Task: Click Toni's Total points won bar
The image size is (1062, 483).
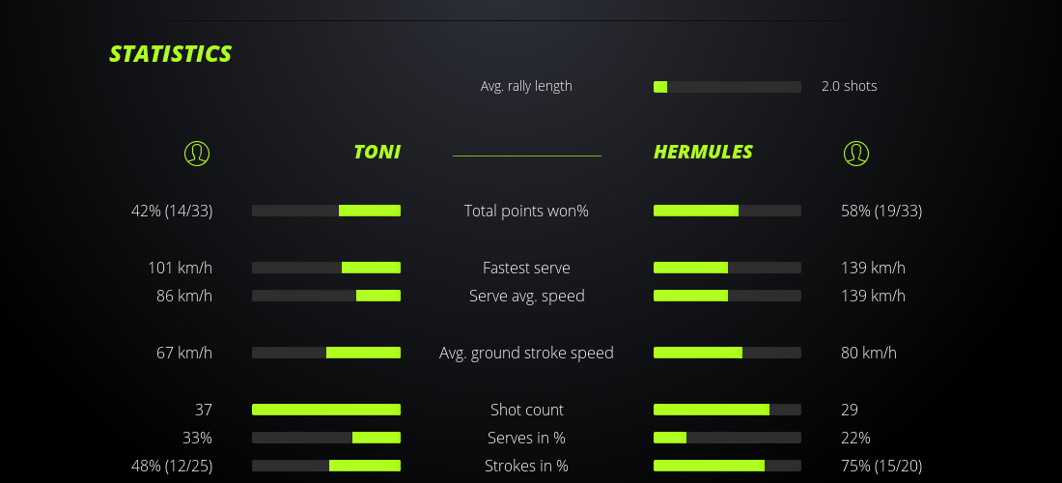Action: (x=326, y=211)
